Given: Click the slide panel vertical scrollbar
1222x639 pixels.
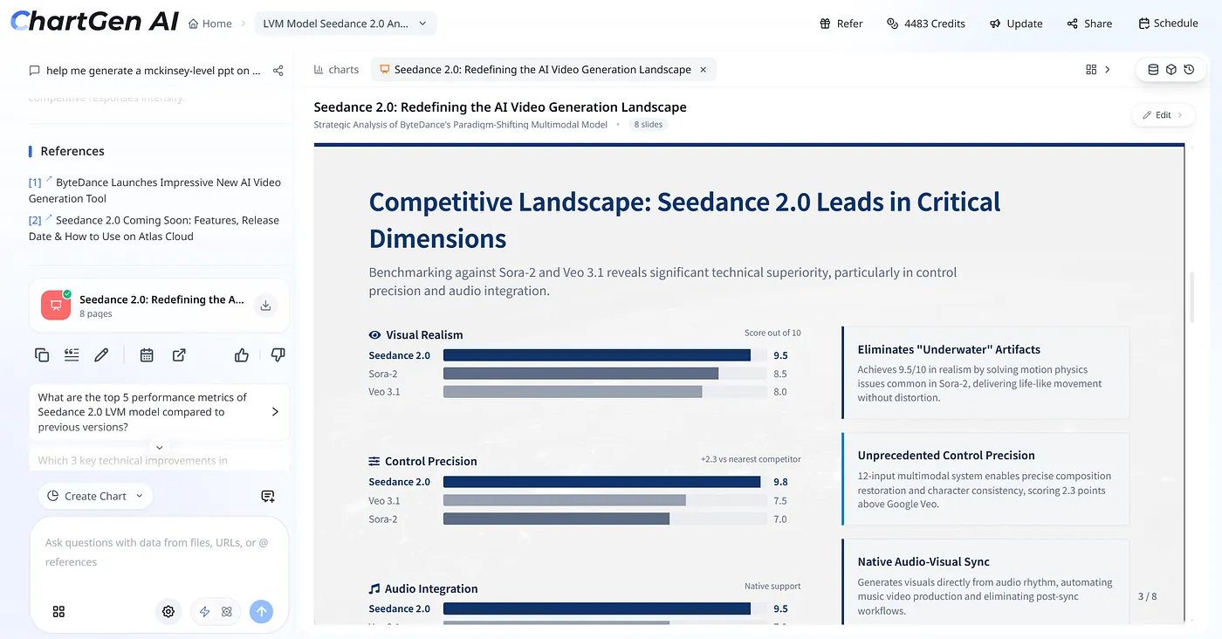Looking at the screenshot, I should (x=1193, y=297).
